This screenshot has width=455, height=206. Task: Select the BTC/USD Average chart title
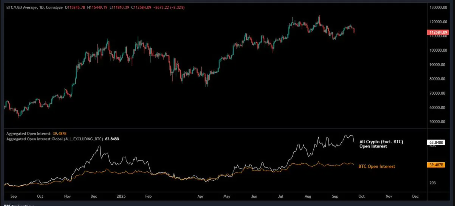(x=34, y=8)
